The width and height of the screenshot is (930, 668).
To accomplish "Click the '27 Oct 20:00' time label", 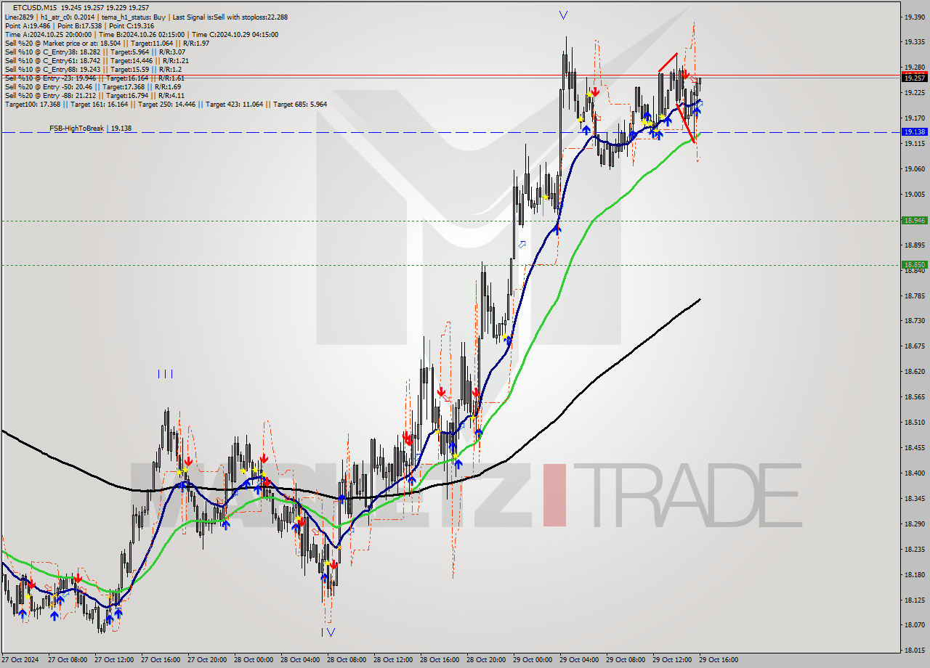I will (x=207, y=660).
